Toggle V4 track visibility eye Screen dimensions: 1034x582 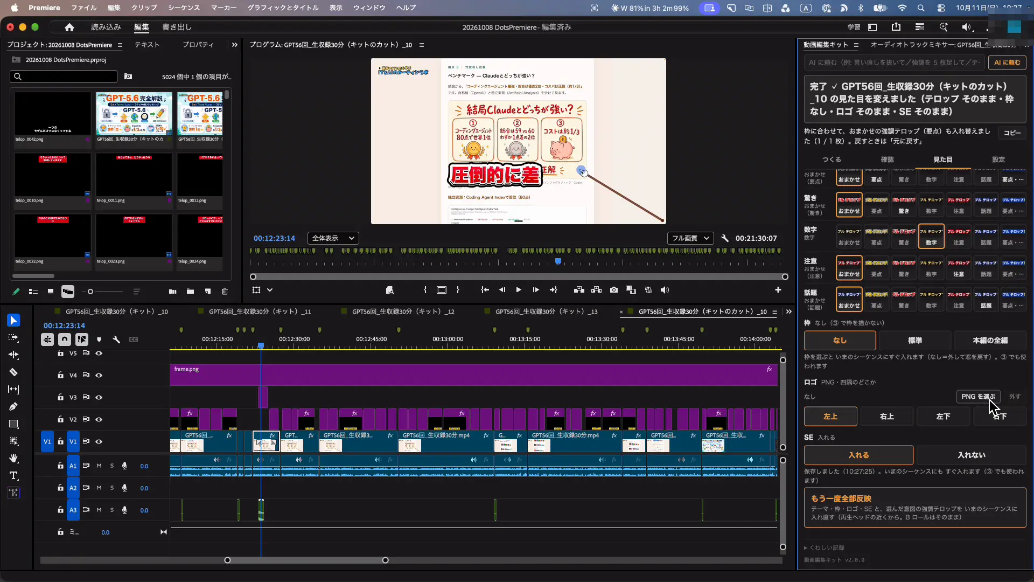tap(99, 376)
